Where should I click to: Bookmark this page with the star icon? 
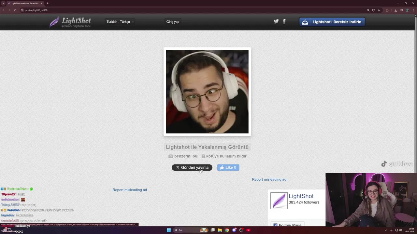pyautogui.click(x=379, y=10)
